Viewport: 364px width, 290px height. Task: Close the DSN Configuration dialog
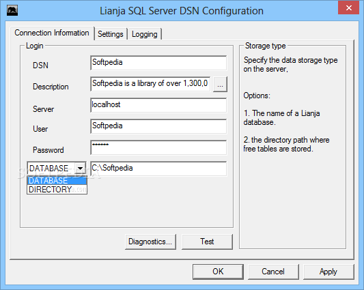coord(348,8)
